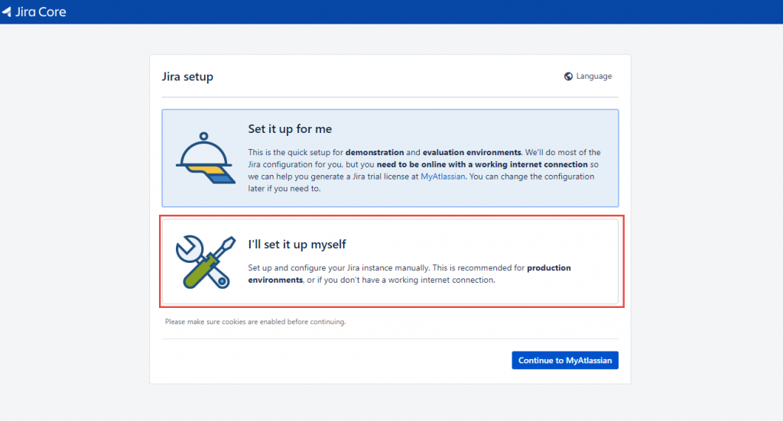The height and width of the screenshot is (421, 783).
Task: Click the "Set it up for me" heading
Action: coord(290,129)
